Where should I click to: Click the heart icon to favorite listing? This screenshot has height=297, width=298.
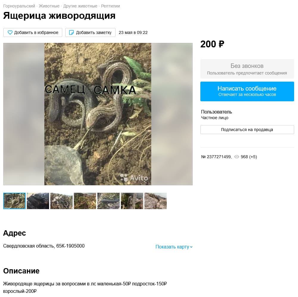click(x=10, y=32)
